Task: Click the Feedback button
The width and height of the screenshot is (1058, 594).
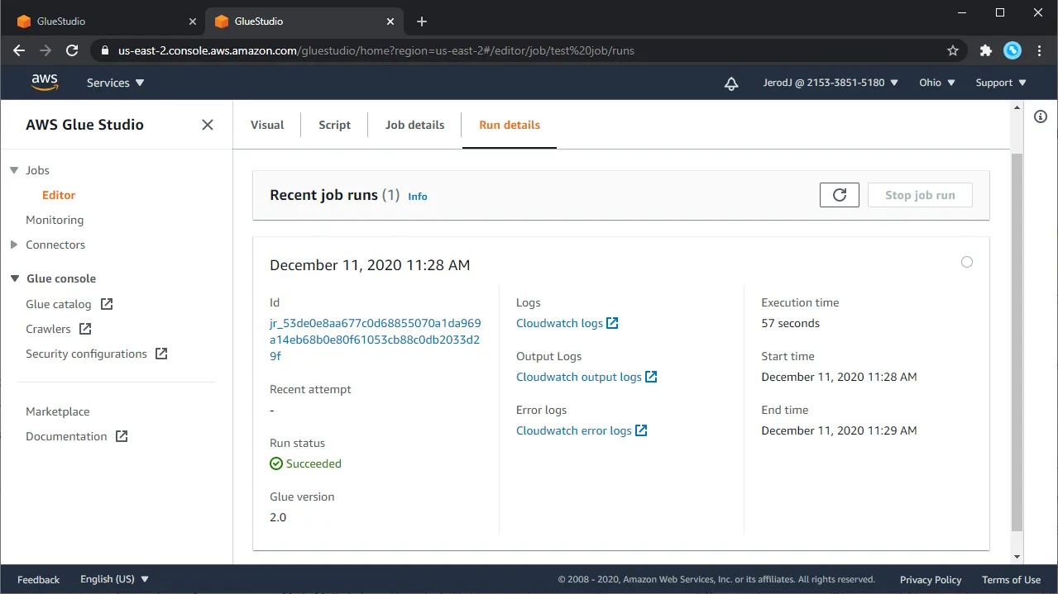Action: (x=38, y=579)
